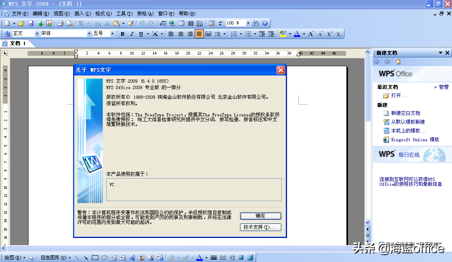The image size is (452, 262).
Task: Open Find with binoculars icon
Action: (255, 23)
